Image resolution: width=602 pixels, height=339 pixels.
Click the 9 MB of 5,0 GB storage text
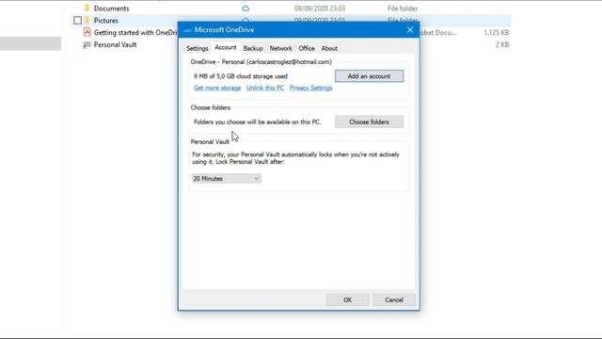pyautogui.click(x=241, y=76)
